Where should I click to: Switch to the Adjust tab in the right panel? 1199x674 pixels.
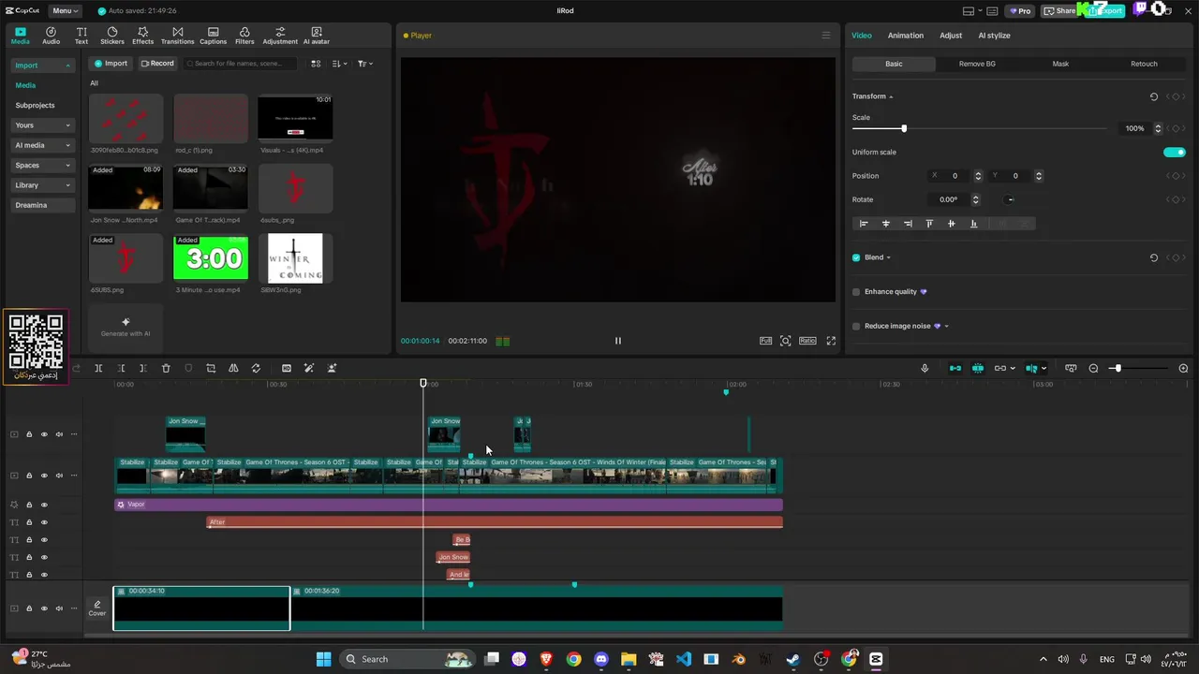click(951, 36)
